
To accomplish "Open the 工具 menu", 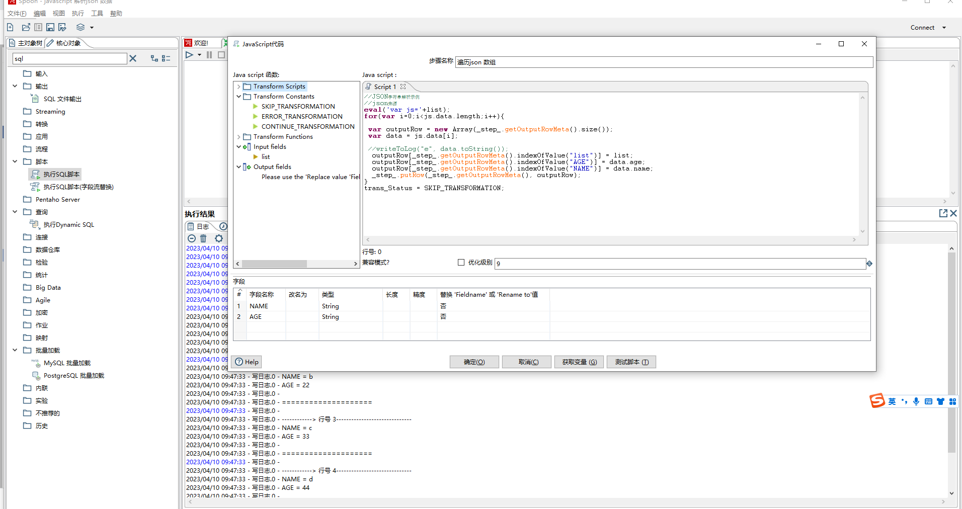I will click(97, 13).
